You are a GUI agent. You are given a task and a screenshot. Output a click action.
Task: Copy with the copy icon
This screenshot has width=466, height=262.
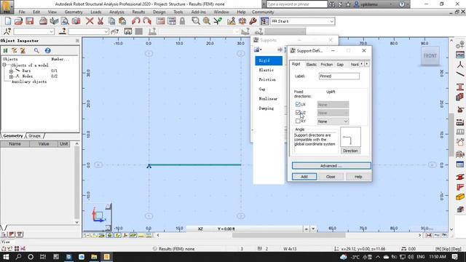[x=111, y=21]
